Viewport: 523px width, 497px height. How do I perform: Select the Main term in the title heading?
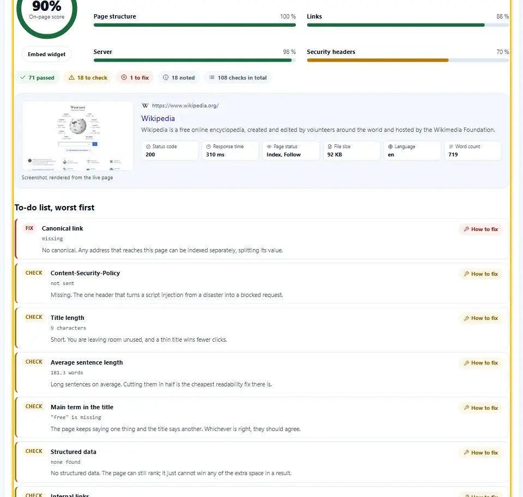coord(82,407)
